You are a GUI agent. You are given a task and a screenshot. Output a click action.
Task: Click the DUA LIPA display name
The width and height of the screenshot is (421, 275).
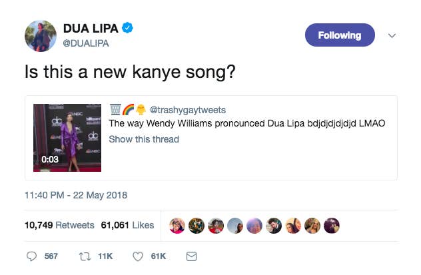click(x=91, y=28)
